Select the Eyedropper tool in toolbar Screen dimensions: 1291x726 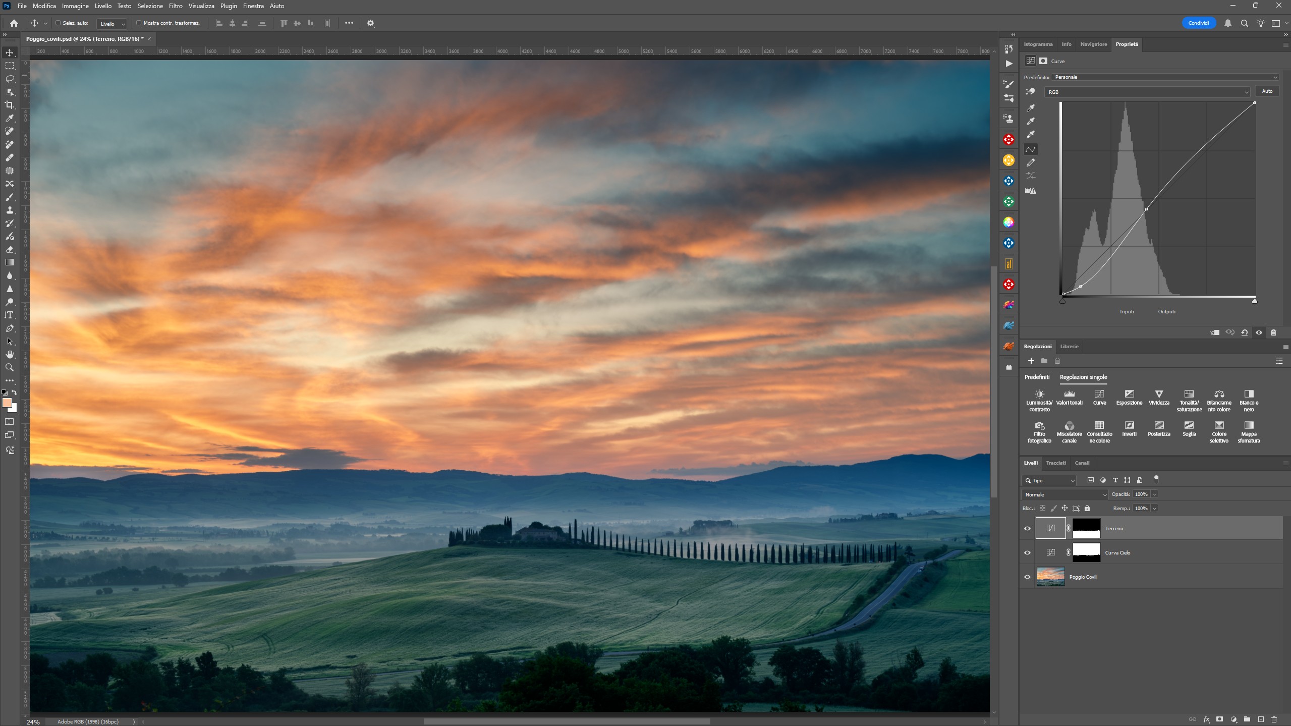[x=10, y=118]
